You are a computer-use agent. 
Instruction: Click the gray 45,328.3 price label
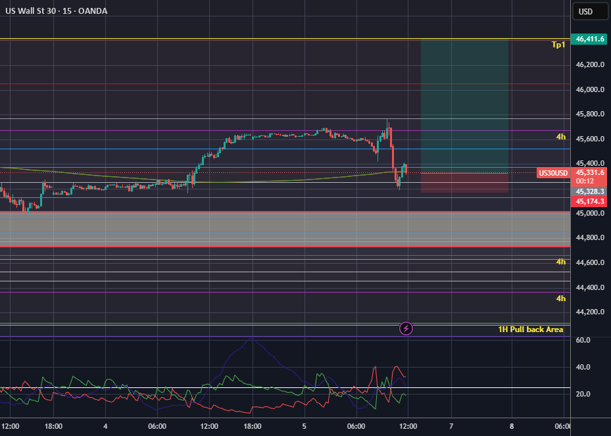[589, 191]
